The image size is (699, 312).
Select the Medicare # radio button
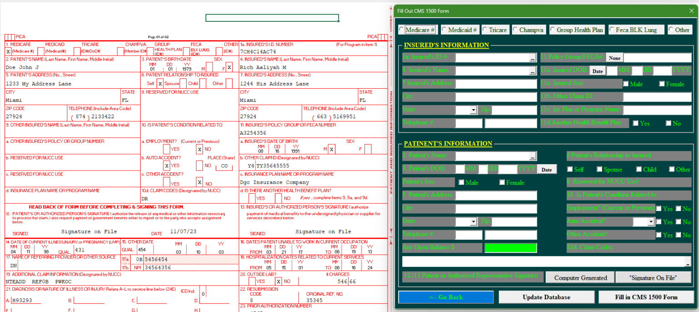[x=401, y=30]
